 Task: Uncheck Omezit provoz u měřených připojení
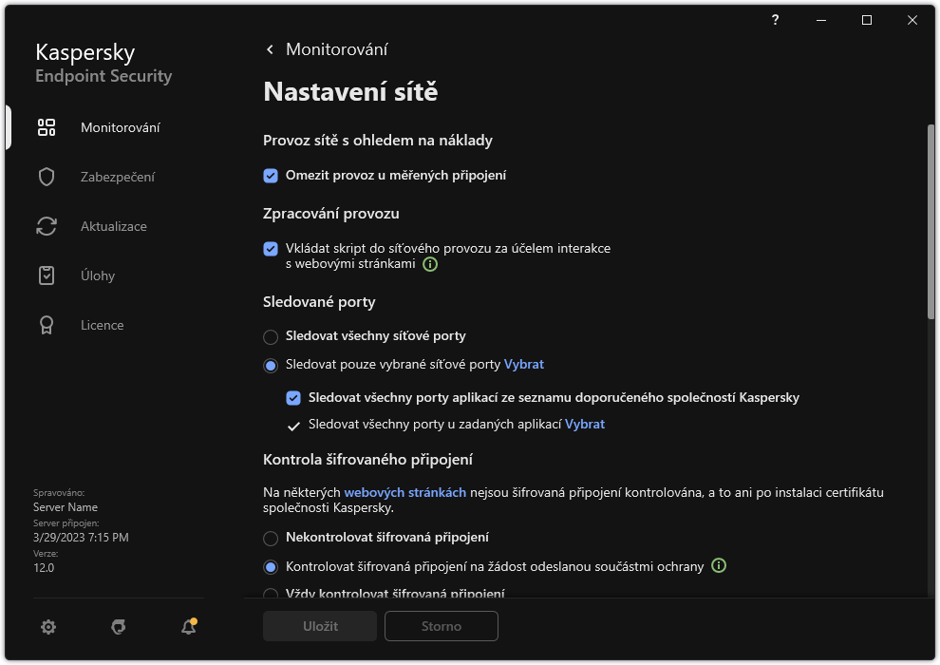coord(270,175)
